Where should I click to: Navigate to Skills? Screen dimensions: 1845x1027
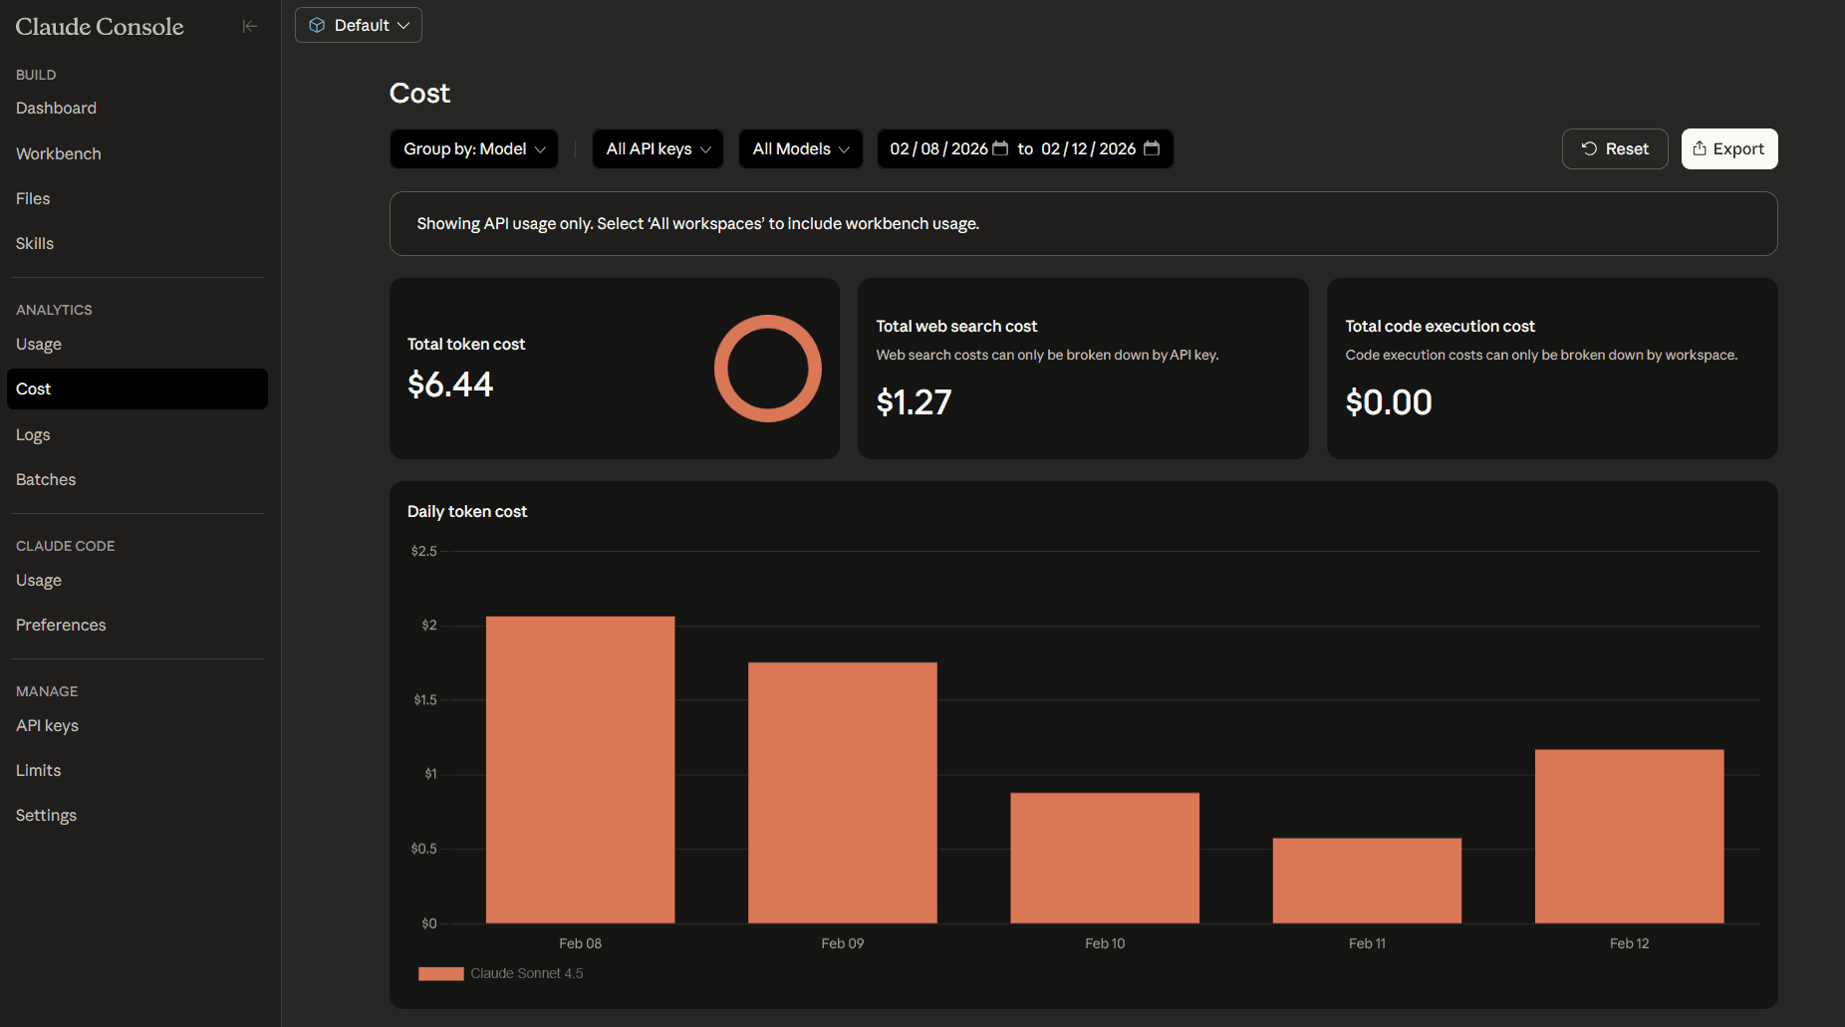[x=35, y=243]
